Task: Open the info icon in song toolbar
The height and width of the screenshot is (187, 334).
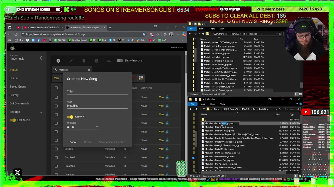Action: click(96, 61)
